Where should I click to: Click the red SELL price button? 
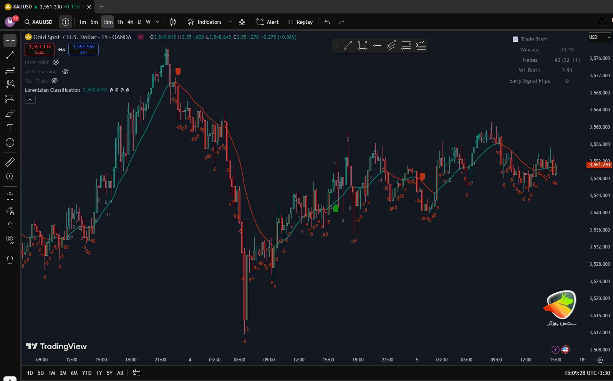tap(40, 49)
